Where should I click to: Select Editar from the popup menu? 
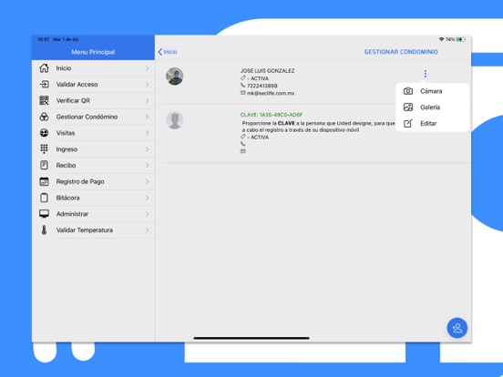click(x=433, y=124)
